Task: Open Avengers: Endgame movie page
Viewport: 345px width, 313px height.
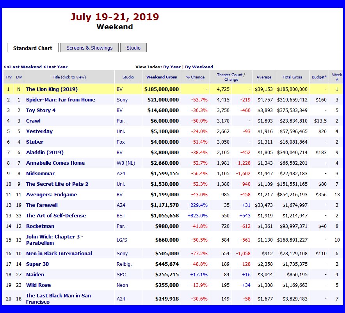Action: [x=51, y=194]
